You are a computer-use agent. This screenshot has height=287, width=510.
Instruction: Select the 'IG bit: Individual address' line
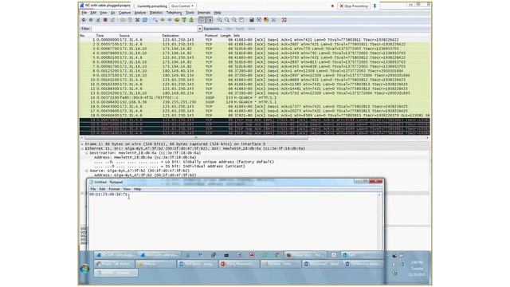tap(170, 167)
